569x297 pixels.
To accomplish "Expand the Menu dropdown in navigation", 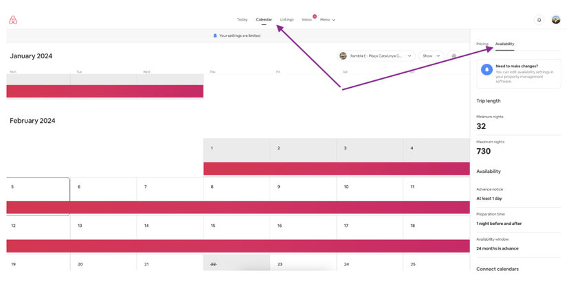I will pos(327,20).
